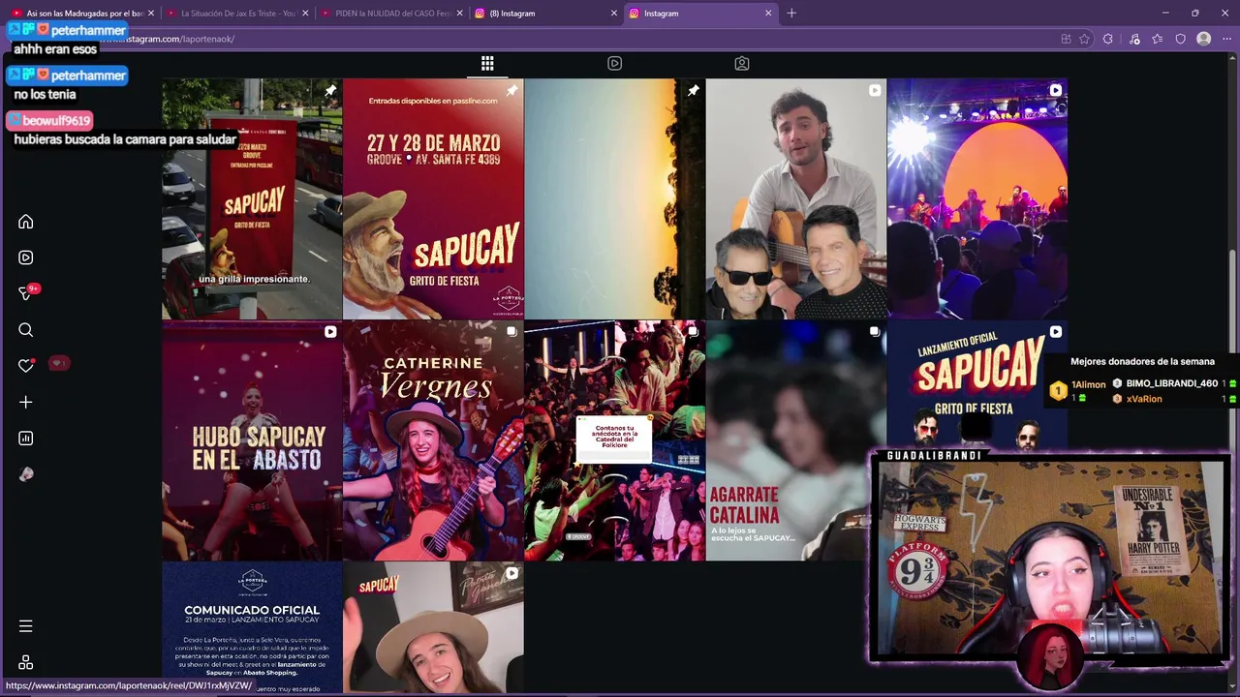The image size is (1240, 697).
Task: Open the More hamburger menu in sidebar
Action: [26, 626]
